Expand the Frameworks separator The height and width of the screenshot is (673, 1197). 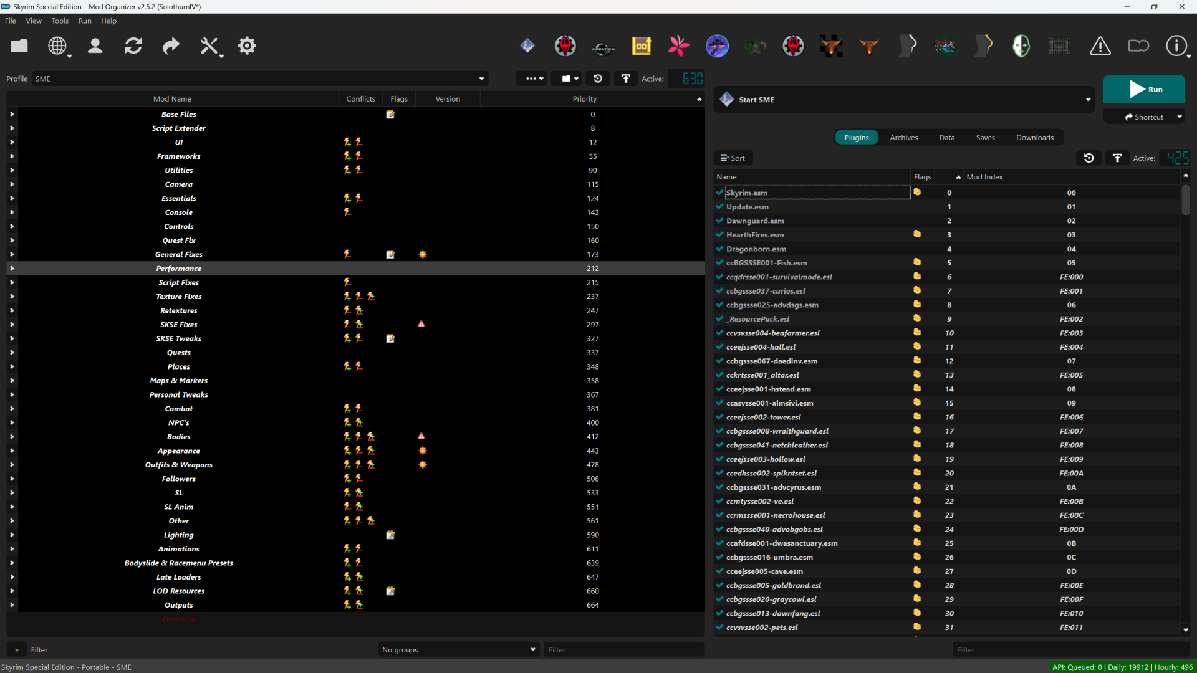pos(12,156)
